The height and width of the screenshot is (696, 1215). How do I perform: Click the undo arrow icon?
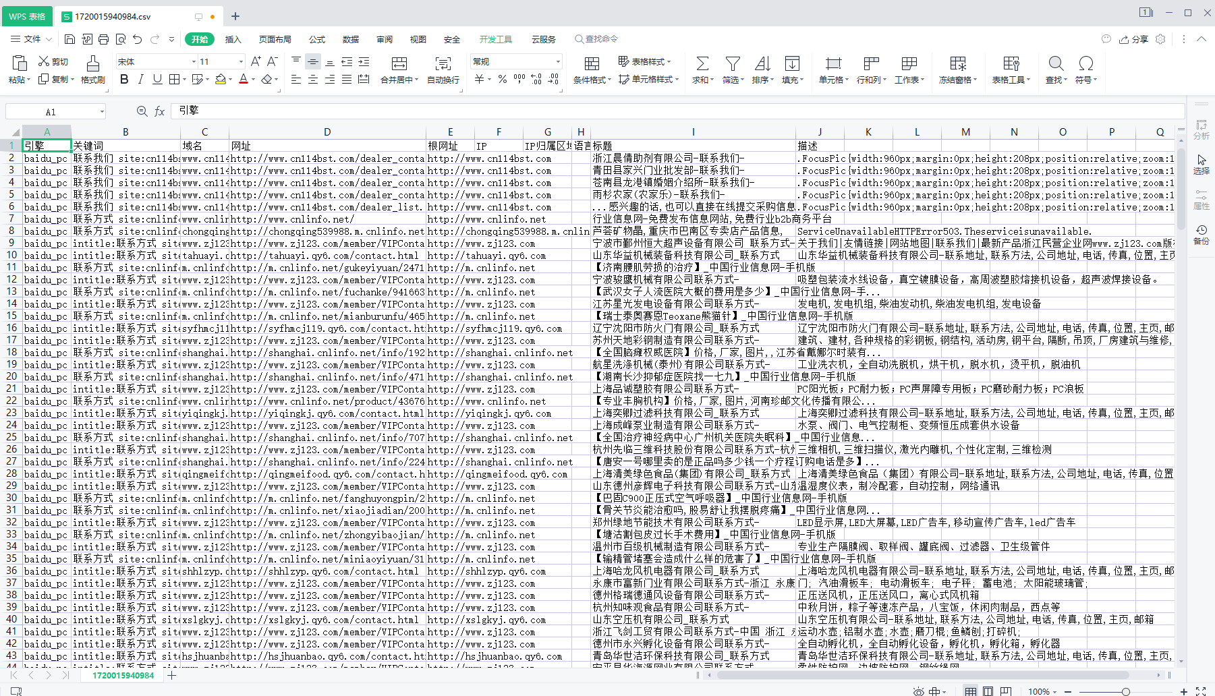coord(138,39)
